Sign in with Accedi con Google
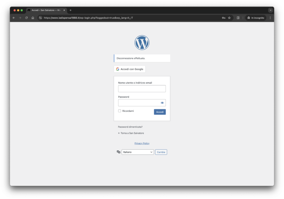This screenshot has height=199, width=284. 130,69
